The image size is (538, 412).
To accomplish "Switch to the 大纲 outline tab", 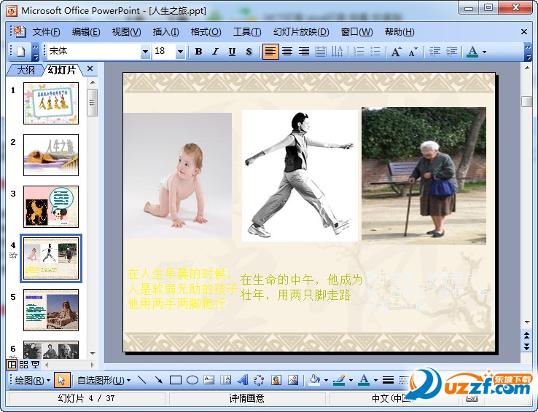I will coord(26,70).
